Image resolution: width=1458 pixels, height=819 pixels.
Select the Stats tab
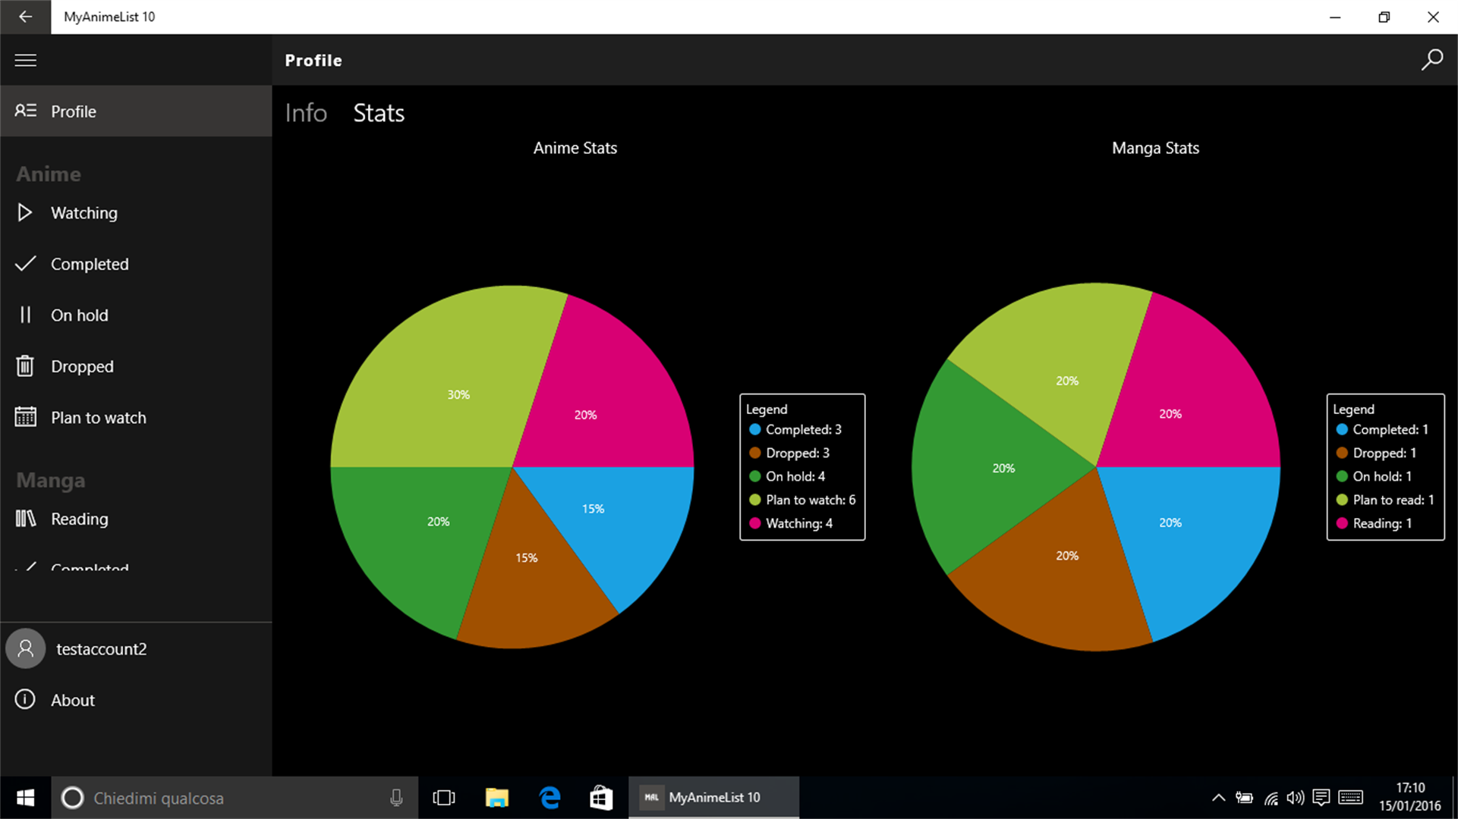click(379, 113)
